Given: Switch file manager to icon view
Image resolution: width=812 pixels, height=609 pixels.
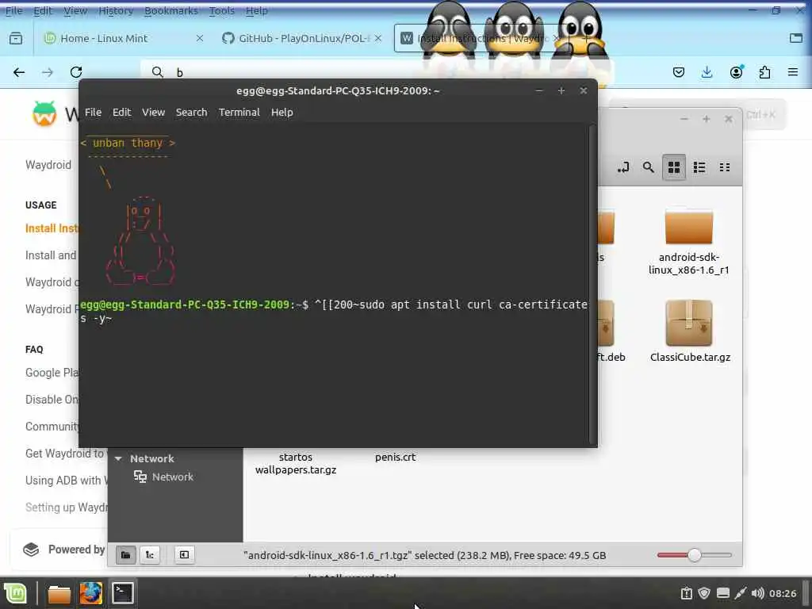Looking at the screenshot, I should [x=674, y=167].
